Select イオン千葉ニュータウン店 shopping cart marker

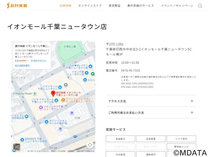87,73
